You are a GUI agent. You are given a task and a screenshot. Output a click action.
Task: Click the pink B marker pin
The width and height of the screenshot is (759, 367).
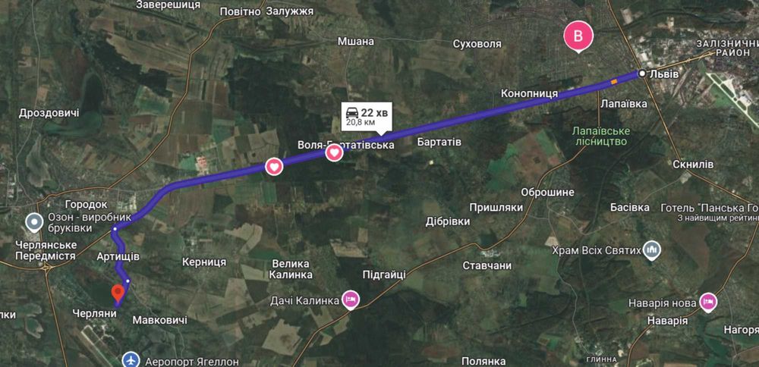(x=578, y=36)
